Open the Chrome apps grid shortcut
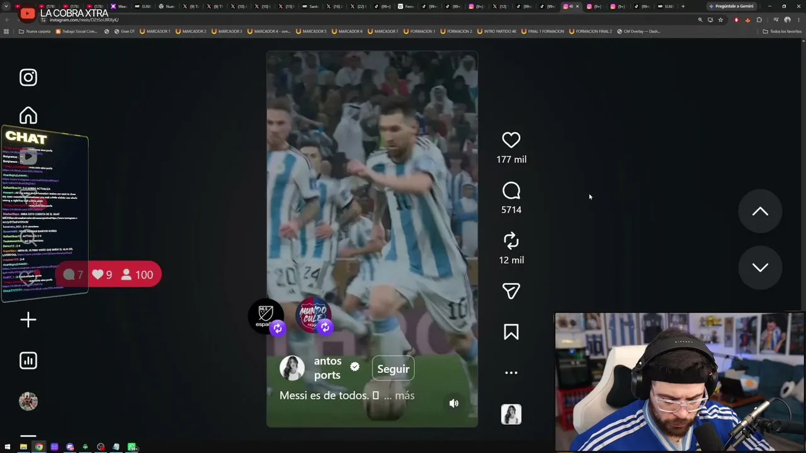The width and height of the screenshot is (806, 453). click(7, 31)
